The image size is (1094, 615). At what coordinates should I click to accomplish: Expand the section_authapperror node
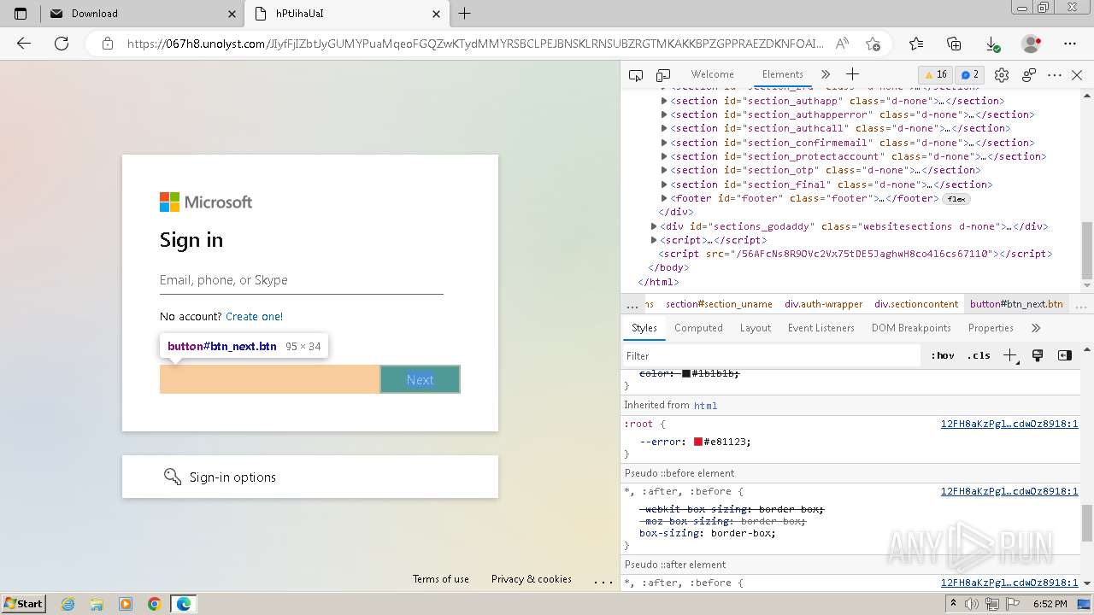point(664,114)
